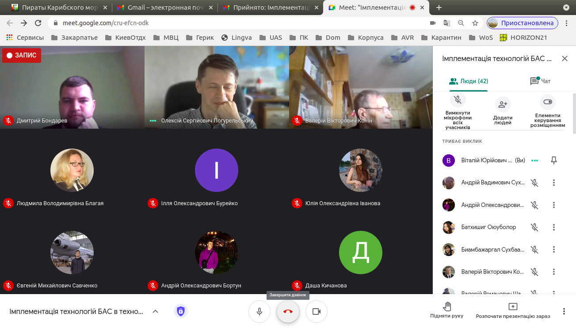Image resolution: width=576 pixels, height=329 pixels.
Task: Click the ЗАПИС recording indicator
Action: [x=22, y=56]
